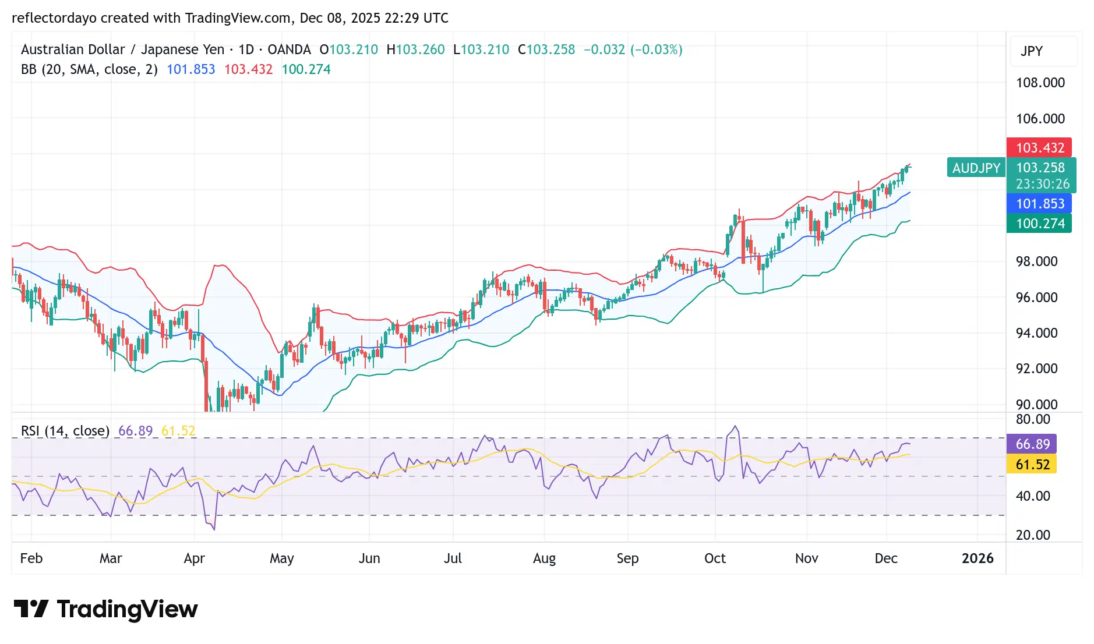The width and height of the screenshot is (1094, 644).
Task: Click the blue 101.853 basis price label
Action: tap(1039, 204)
